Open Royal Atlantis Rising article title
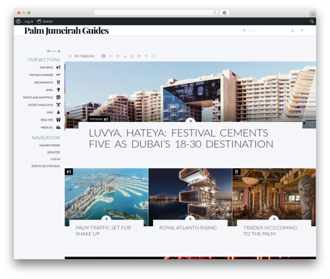Screen dimensions: 330x279 (188, 228)
